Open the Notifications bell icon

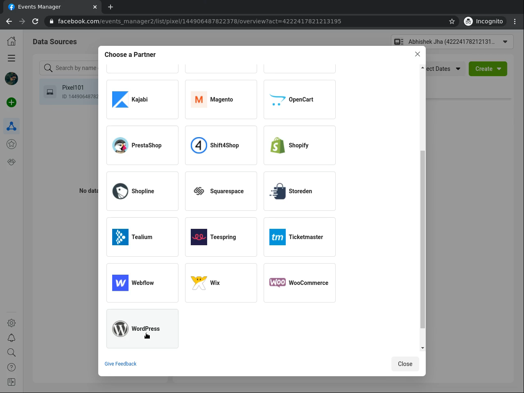pos(11,338)
